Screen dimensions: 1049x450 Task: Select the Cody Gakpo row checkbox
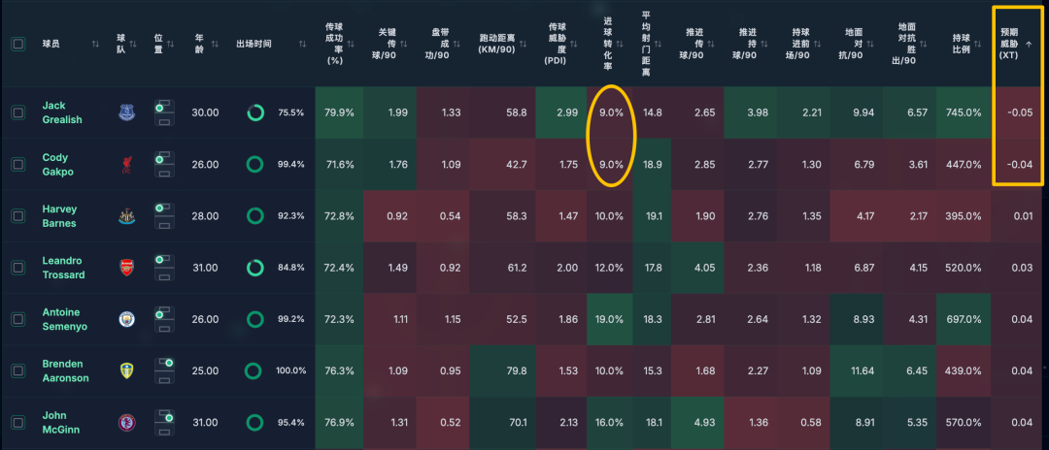17,164
